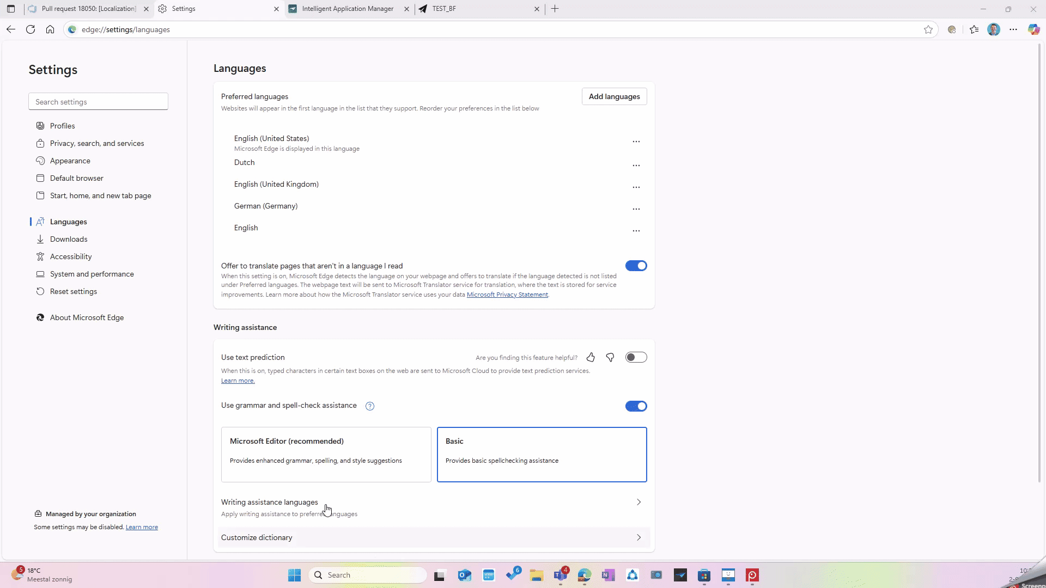Open Task View from the taskbar

pos(440,575)
